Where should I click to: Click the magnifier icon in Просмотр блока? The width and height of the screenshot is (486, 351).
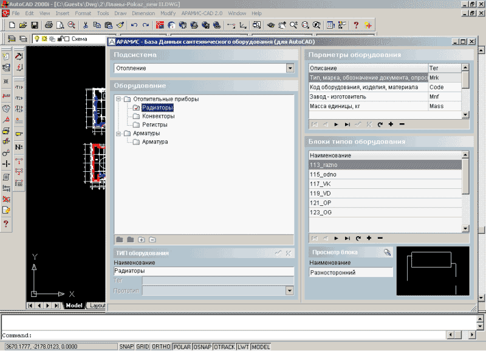pyautogui.click(x=387, y=252)
